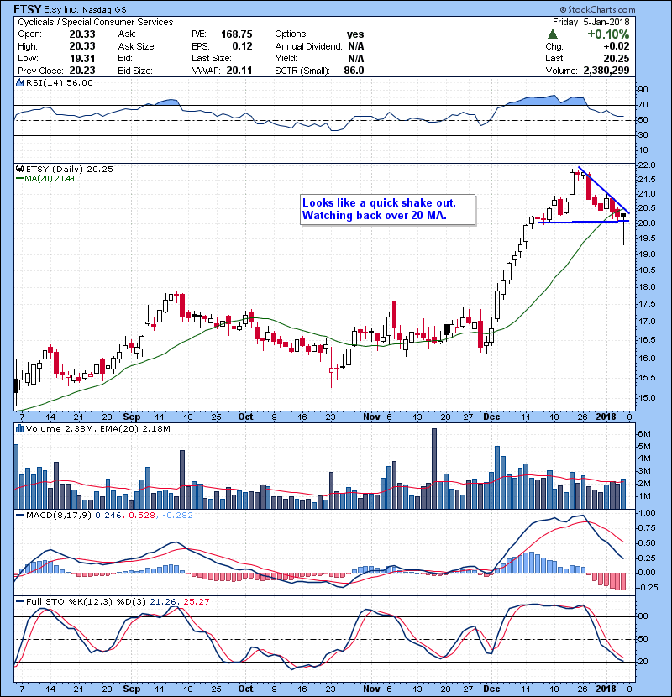Viewport: 672px width, 697px height.
Task: Click the Full STO legend line marker
Action: [20, 601]
